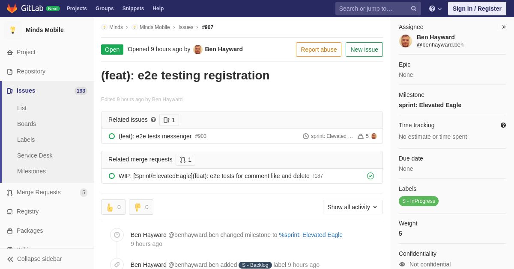Open the Show all activity dropdown
Image resolution: width=514 pixels, height=269 pixels.
(x=353, y=207)
